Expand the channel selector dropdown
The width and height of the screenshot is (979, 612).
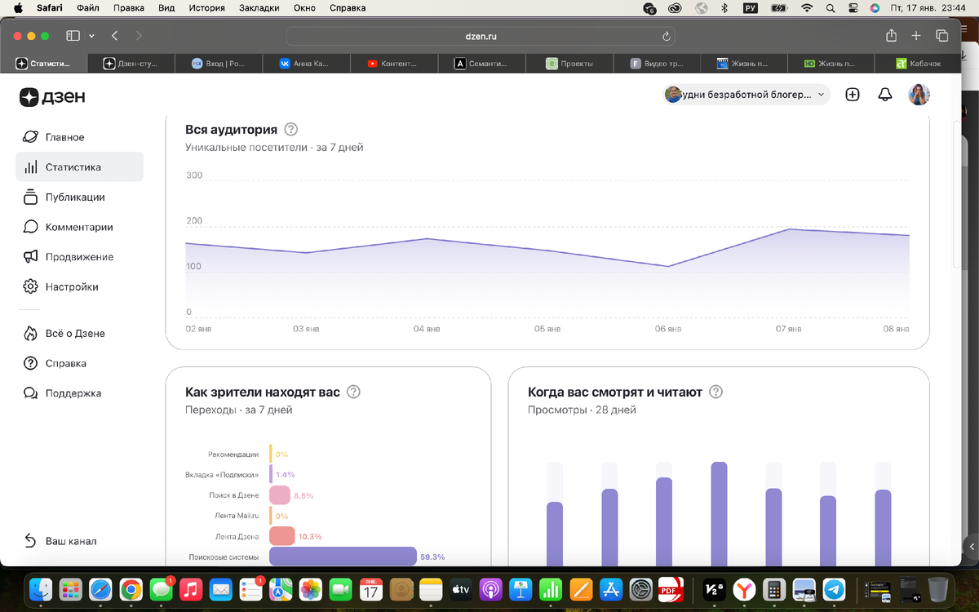point(746,95)
